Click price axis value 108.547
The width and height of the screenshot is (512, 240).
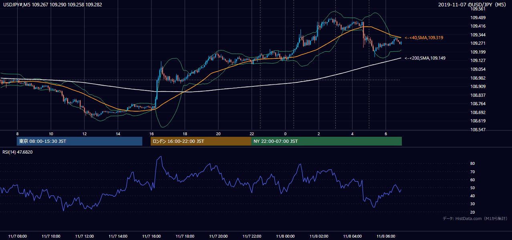point(478,130)
